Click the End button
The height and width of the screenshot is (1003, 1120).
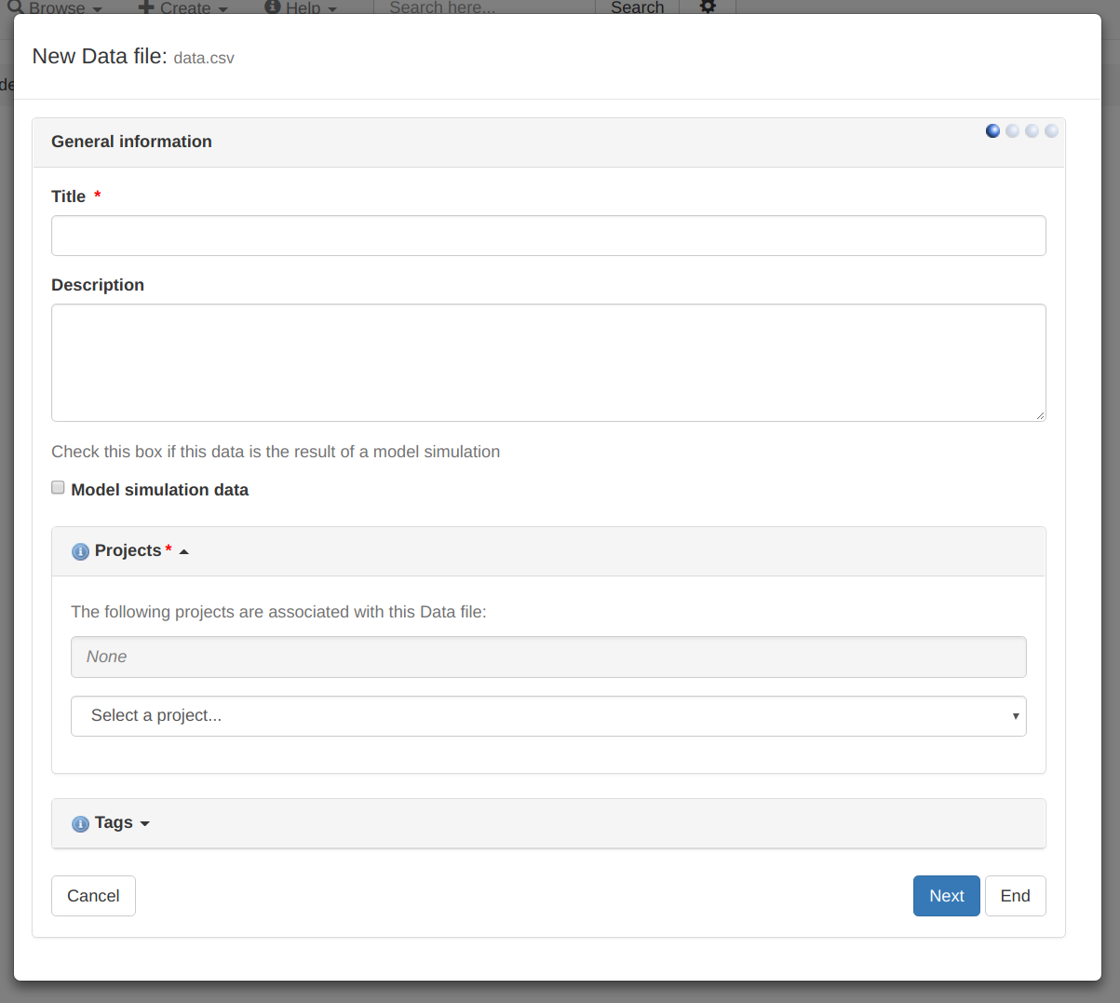[1015, 896]
